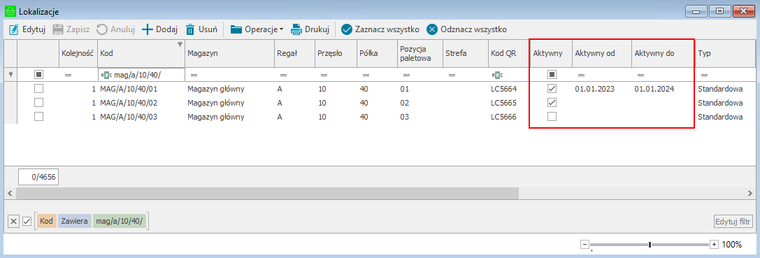Decrease zoom with the minus button
Viewport: 760px width, 258px height.
tap(585, 244)
